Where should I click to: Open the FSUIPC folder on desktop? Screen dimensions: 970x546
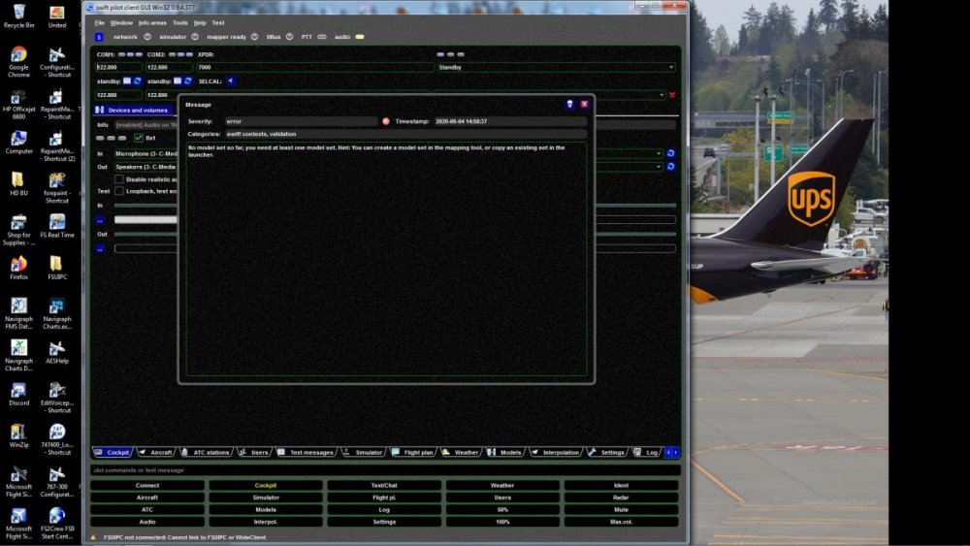57,268
